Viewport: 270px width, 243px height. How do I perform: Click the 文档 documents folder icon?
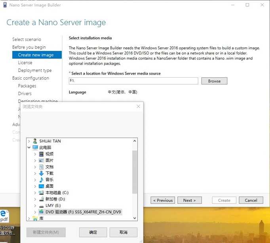click(41, 167)
